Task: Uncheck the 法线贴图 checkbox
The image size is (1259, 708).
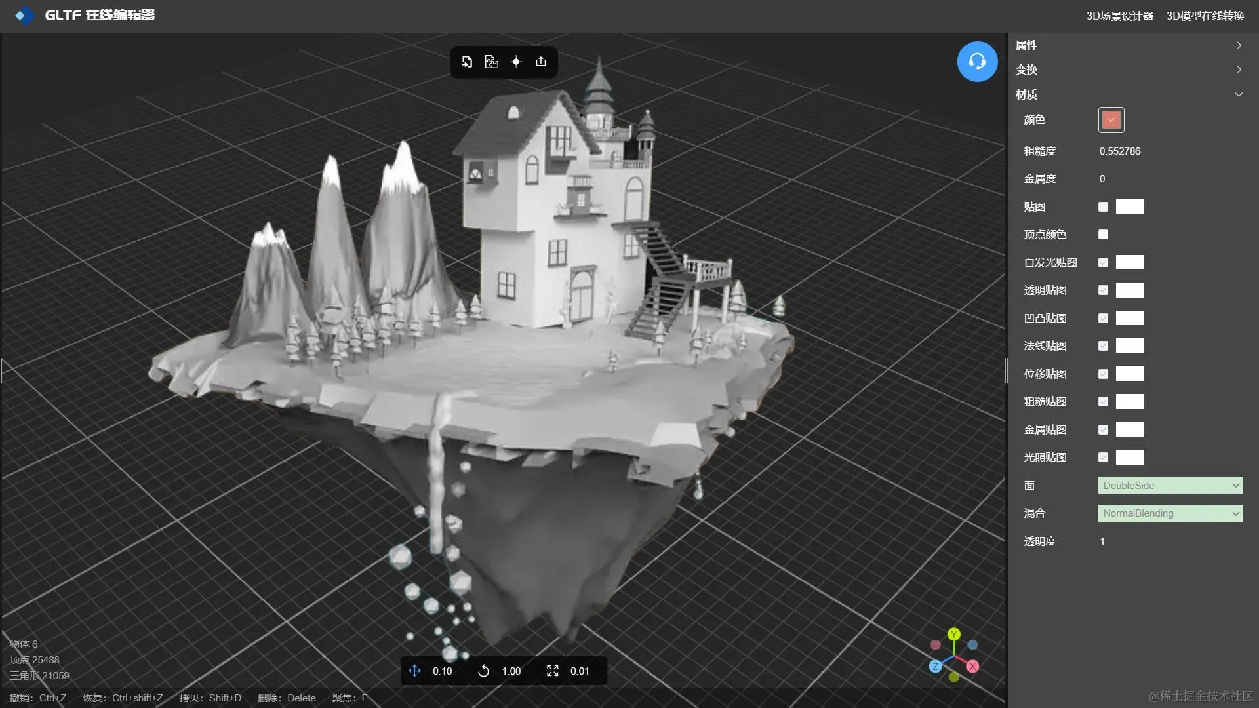Action: [x=1103, y=346]
